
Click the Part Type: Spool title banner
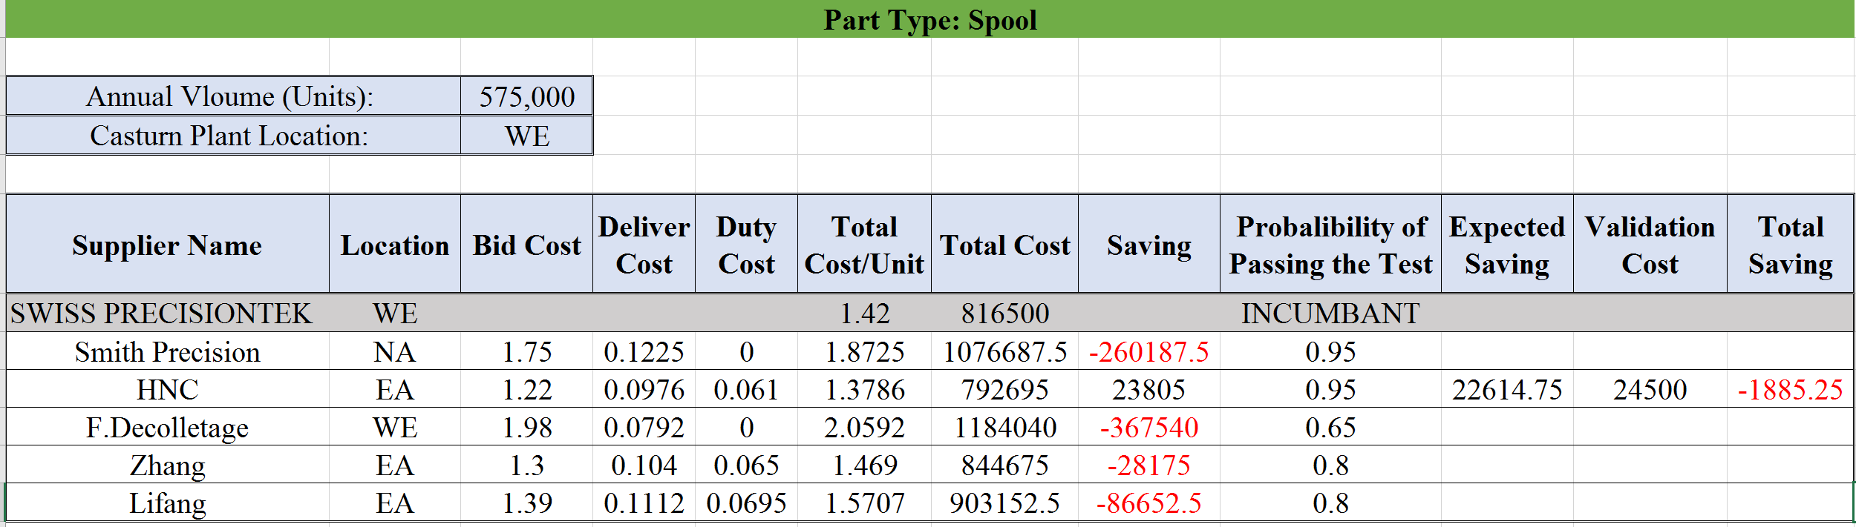tap(929, 20)
